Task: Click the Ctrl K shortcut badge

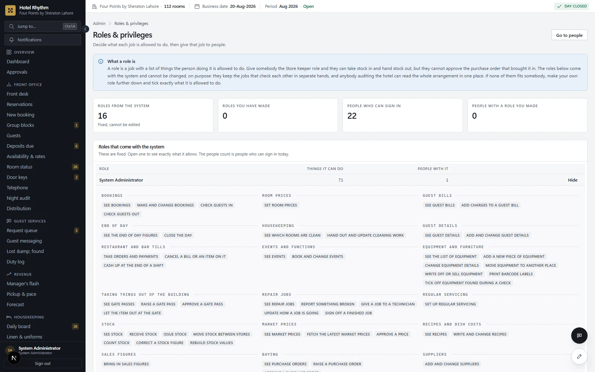Action: pos(70,26)
